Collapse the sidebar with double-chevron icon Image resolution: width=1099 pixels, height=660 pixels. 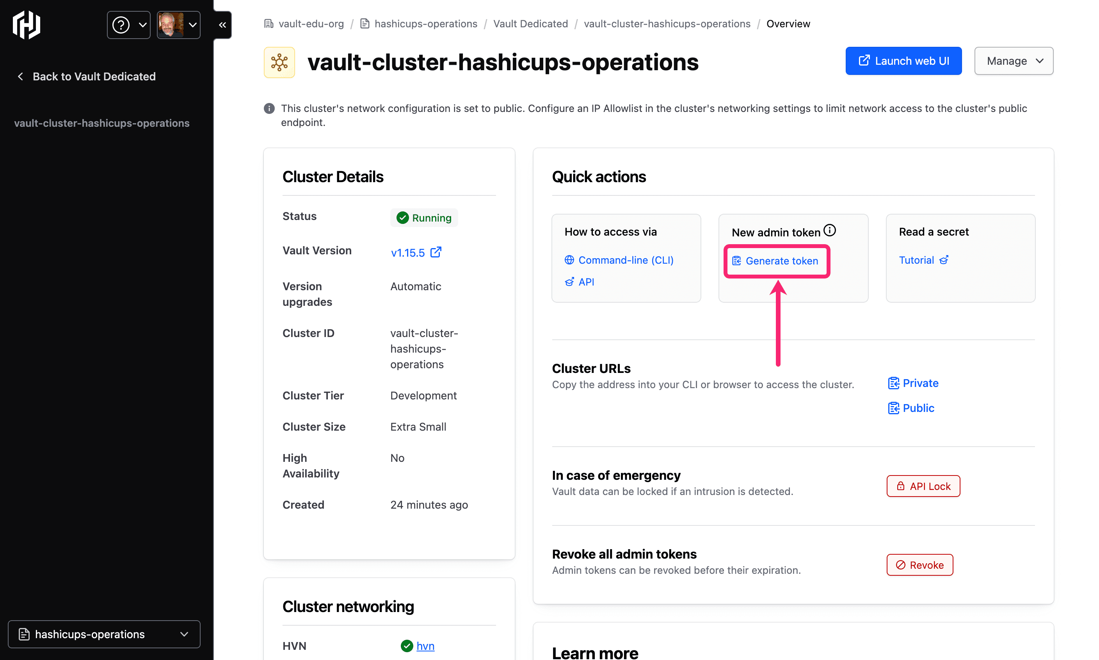222,25
